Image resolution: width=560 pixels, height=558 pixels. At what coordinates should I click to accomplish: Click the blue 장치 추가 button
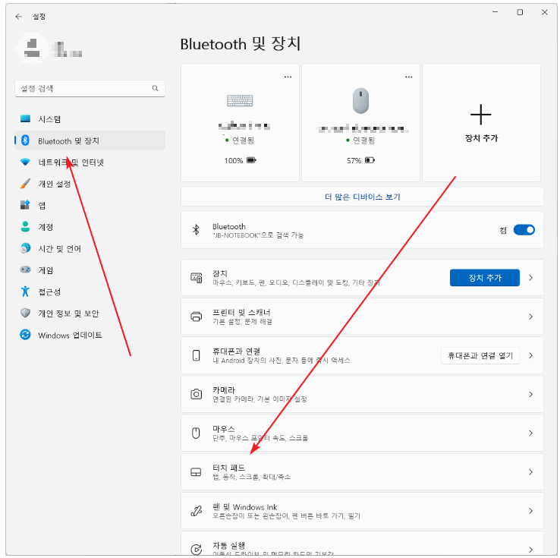[x=485, y=278]
